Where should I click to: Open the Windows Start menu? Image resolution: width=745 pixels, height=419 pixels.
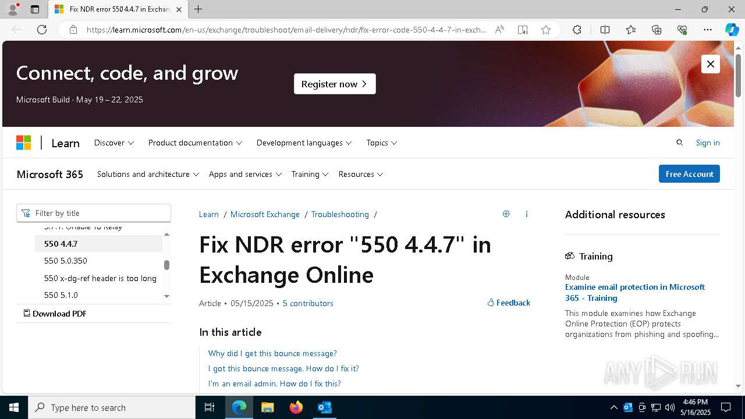point(14,407)
